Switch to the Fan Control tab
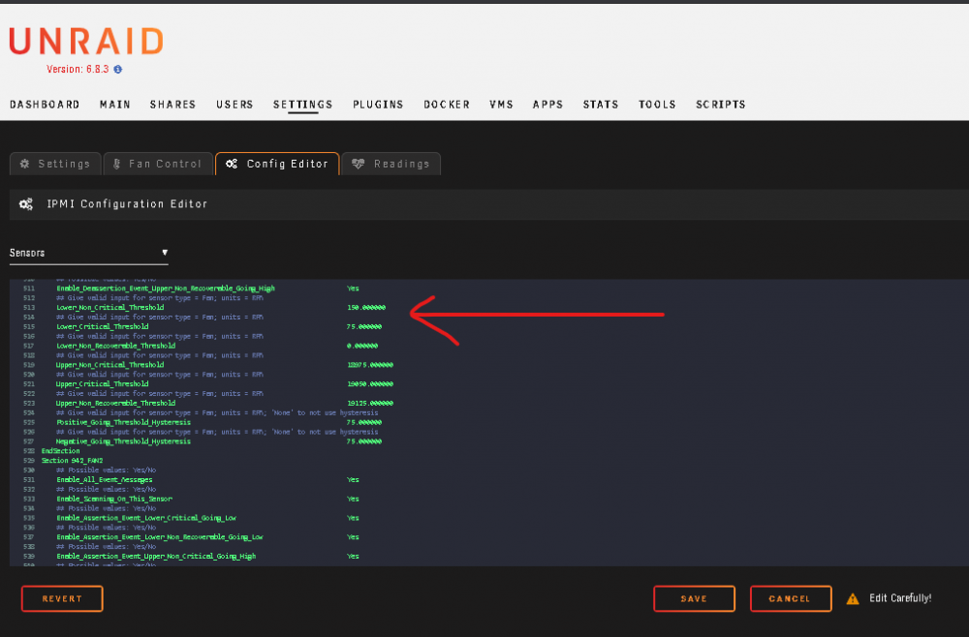 (158, 164)
